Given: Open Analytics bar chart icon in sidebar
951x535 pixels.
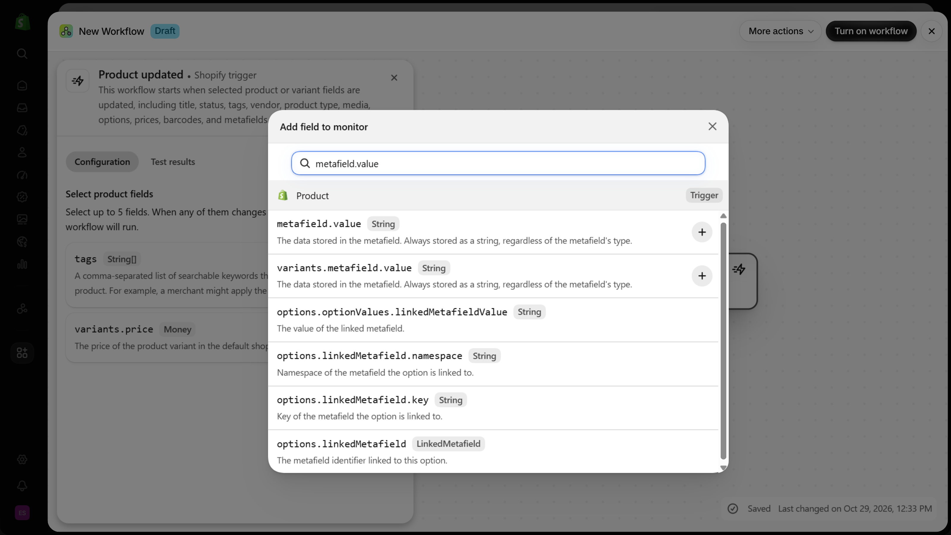Looking at the screenshot, I should click(22, 264).
